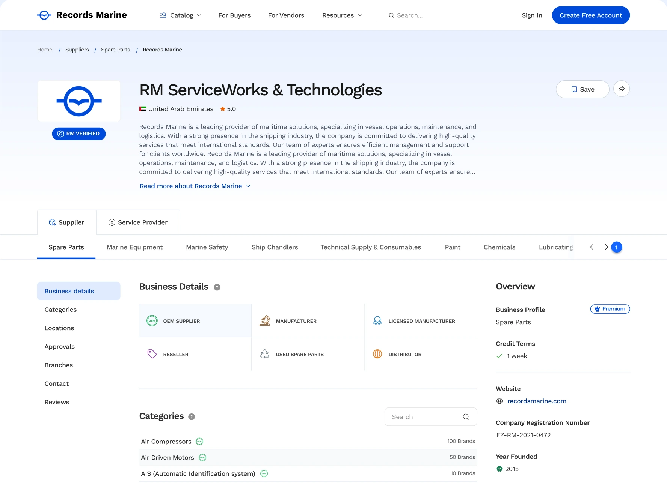Click the Create Free Account button
The width and height of the screenshot is (667, 484).
pos(591,15)
